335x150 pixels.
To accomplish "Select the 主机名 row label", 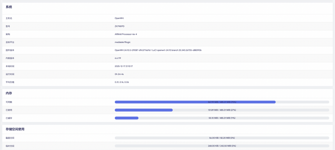I will coord(9,18).
